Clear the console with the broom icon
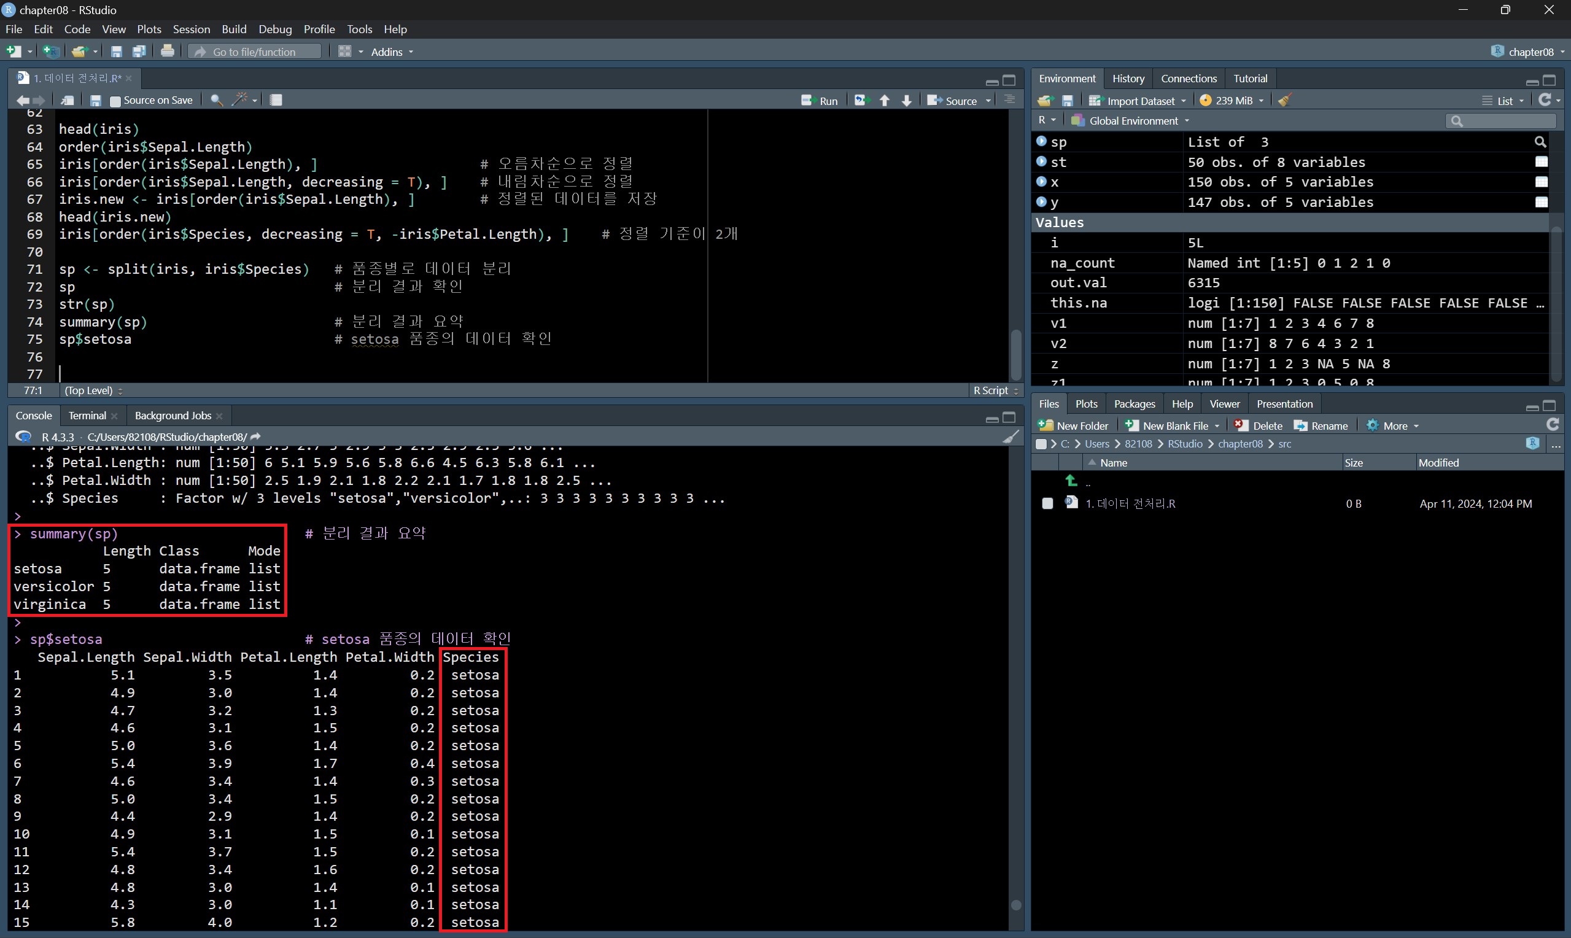Viewport: 1571px width, 938px height. 1011,436
